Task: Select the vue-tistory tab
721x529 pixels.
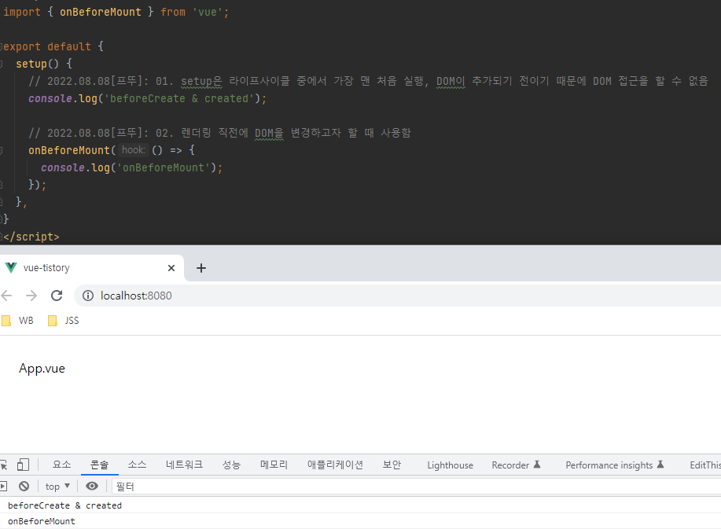Action: pyautogui.click(x=92, y=268)
